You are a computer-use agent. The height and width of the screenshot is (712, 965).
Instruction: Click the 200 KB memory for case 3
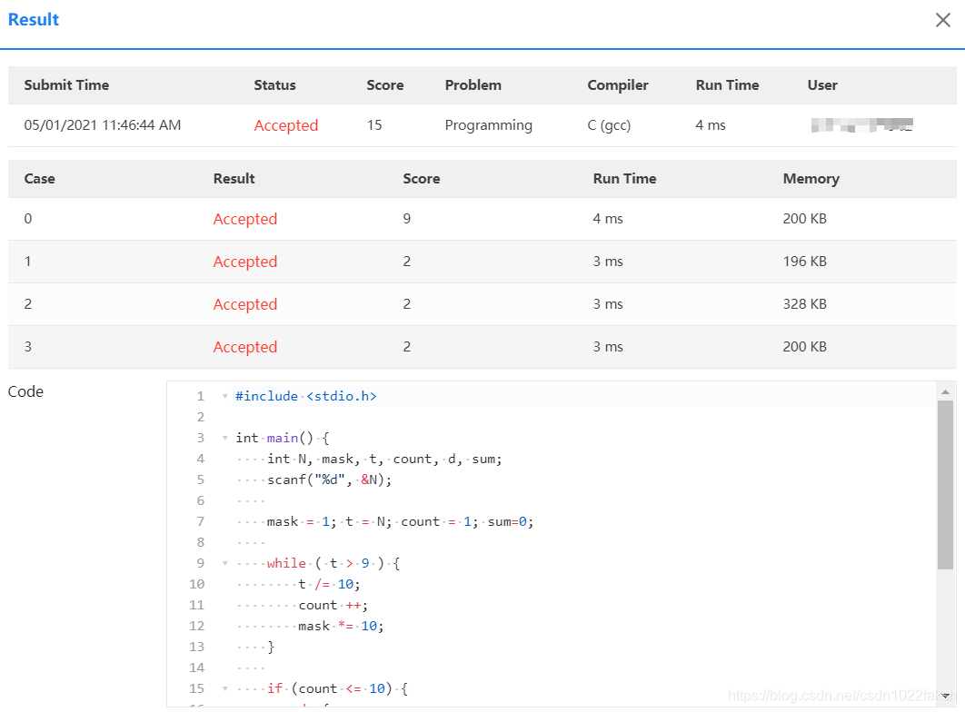[804, 346]
